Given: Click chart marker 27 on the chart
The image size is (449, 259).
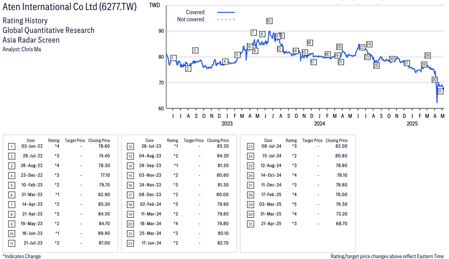Looking at the screenshot, I should (406, 63).
